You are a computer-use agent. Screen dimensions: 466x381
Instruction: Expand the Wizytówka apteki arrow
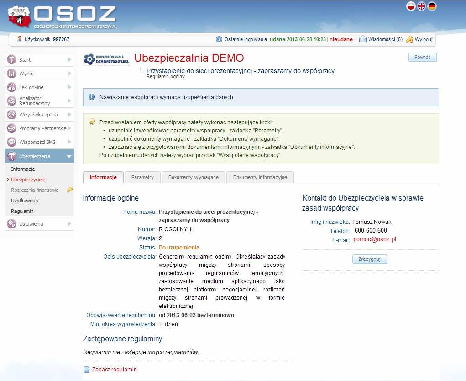(69, 115)
